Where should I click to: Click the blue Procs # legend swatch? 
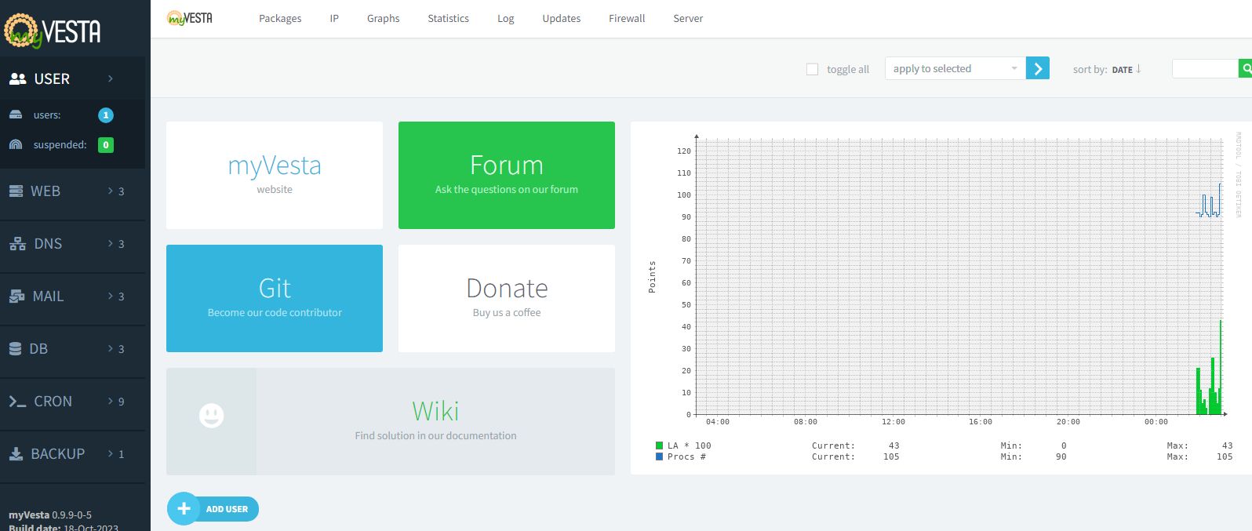point(659,456)
